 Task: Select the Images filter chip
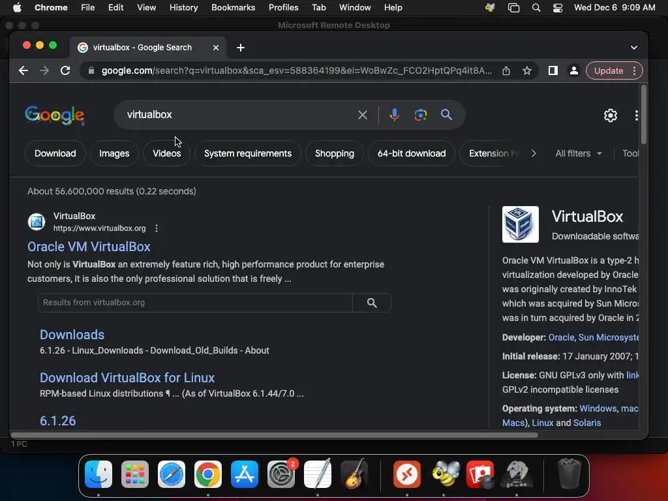coord(114,153)
